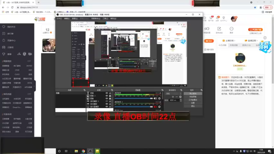Open the more ellipsis icon in streamer bar
The width and height of the screenshot is (274, 154).
(x=232, y=29)
